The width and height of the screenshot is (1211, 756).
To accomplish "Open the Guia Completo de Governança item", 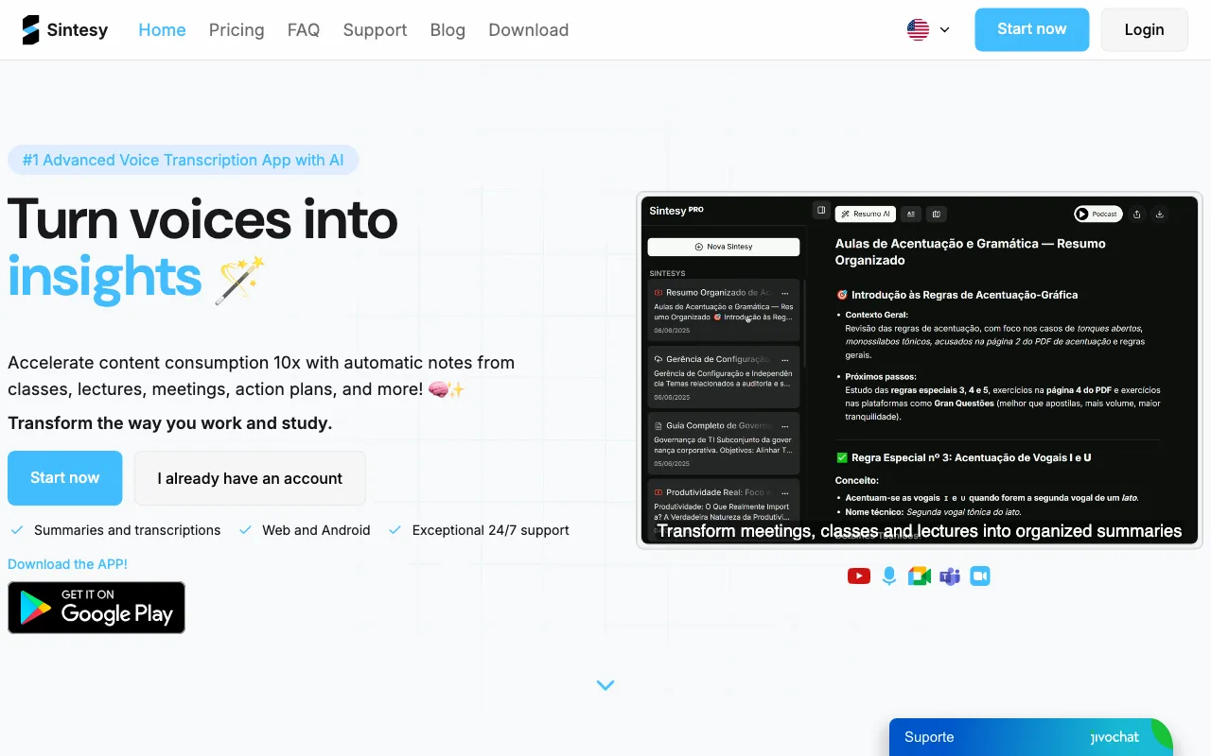I will pyautogui.click(x=724, y=442).
